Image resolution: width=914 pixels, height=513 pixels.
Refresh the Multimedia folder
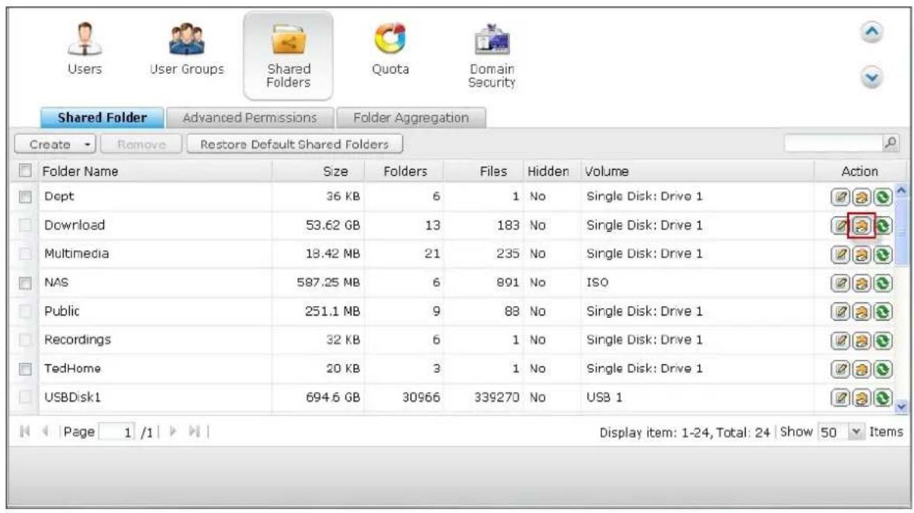click(x=882, y=254)
